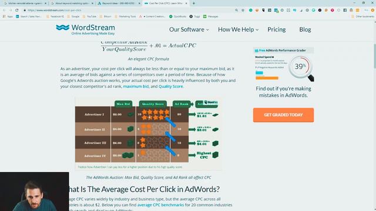Bookmark this page with the star icon
Screen dimensions: 376x211
(243, 11)
